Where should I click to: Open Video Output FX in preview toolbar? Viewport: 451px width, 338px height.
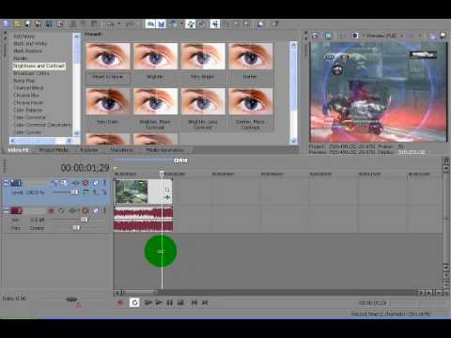(x=343, y=36)
